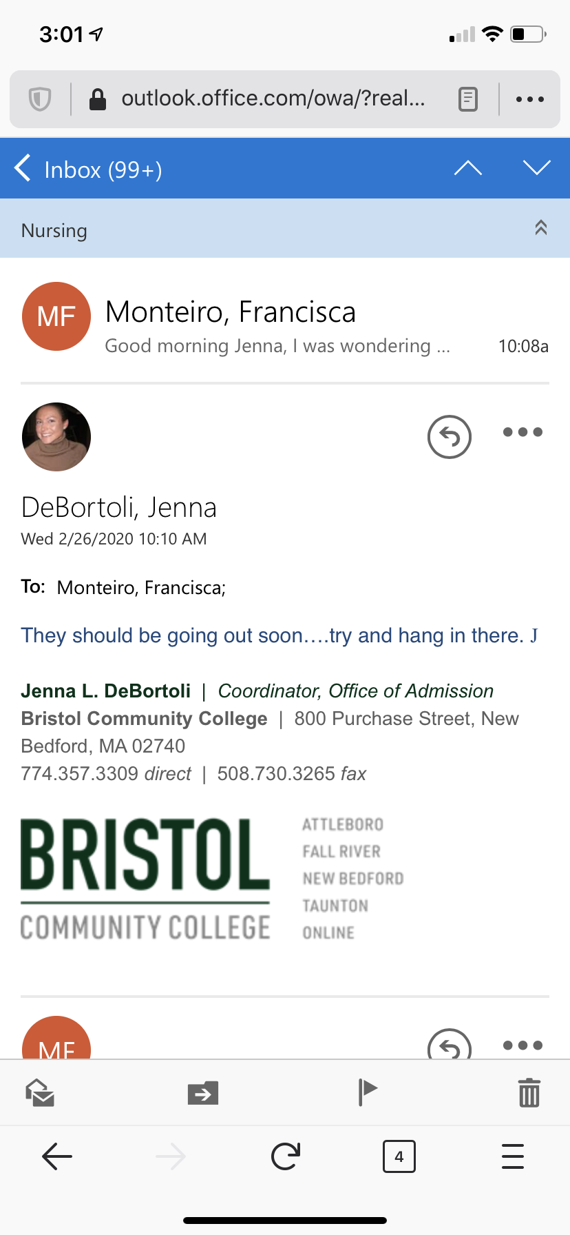Image resolution: width=570 pixels, height=1235 pixels.
Task: Tap the tracking protection shield icon
Action: pyautogui.click(x=40, y=99)
